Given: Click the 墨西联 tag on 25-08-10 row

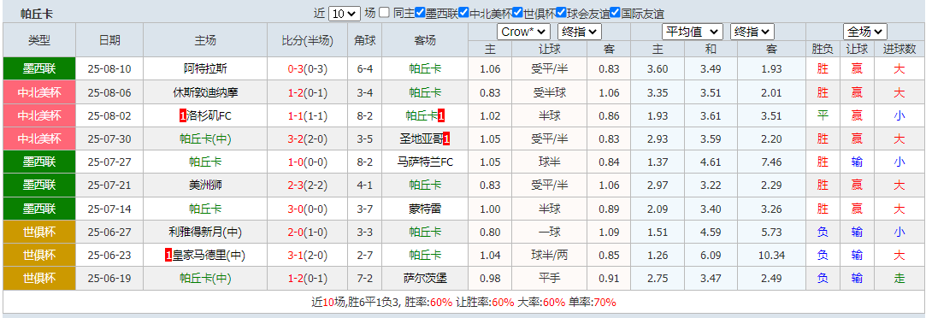Looking at the screenshot, I should pyautogui.click(x=39, y=69).
